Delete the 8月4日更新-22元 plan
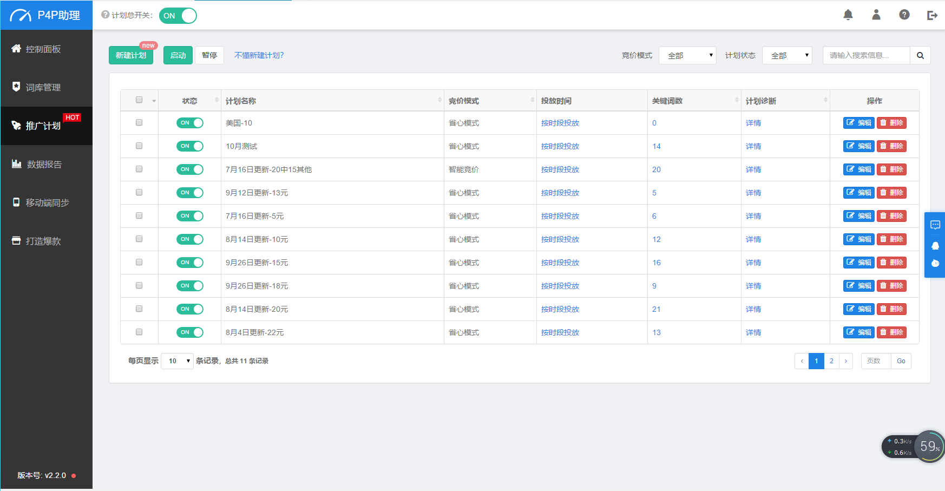 (891, 332)
